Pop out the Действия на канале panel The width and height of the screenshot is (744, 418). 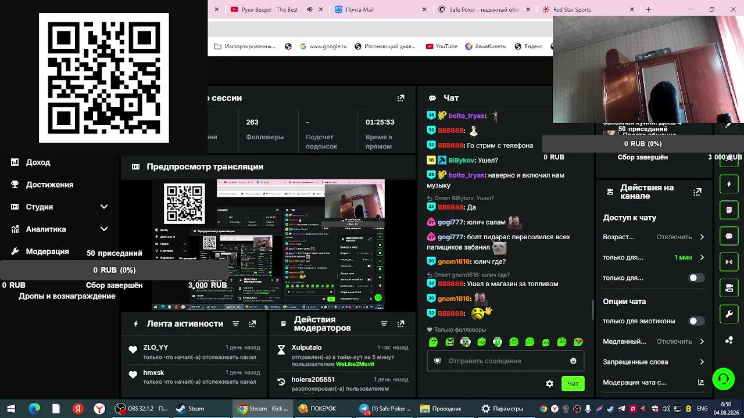[697, 192]
